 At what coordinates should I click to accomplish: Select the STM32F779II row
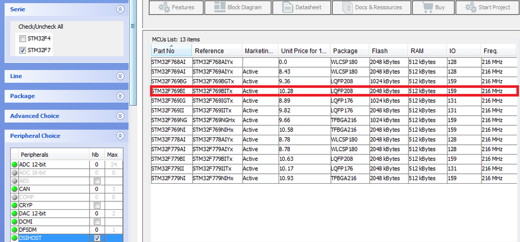pos(334,169)
